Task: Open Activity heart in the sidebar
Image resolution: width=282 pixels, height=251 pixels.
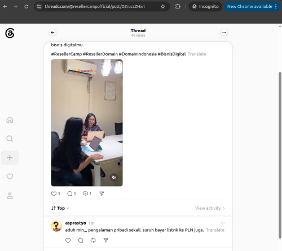Action: (x=10, y=177)
